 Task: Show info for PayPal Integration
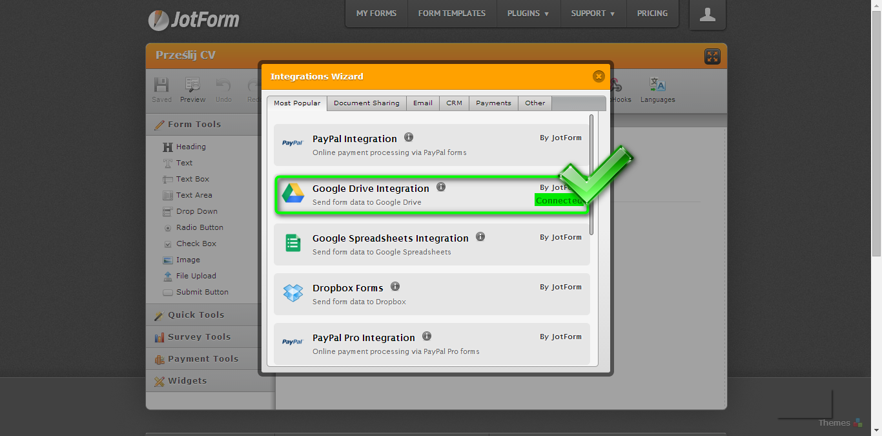[409, 137]
